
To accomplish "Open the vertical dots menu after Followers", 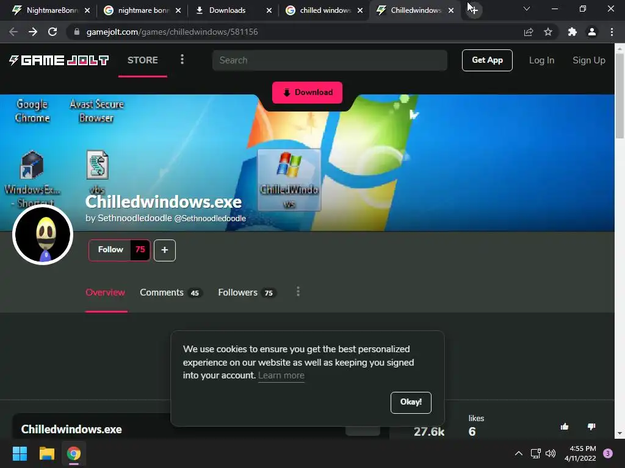I will [298, 292].
